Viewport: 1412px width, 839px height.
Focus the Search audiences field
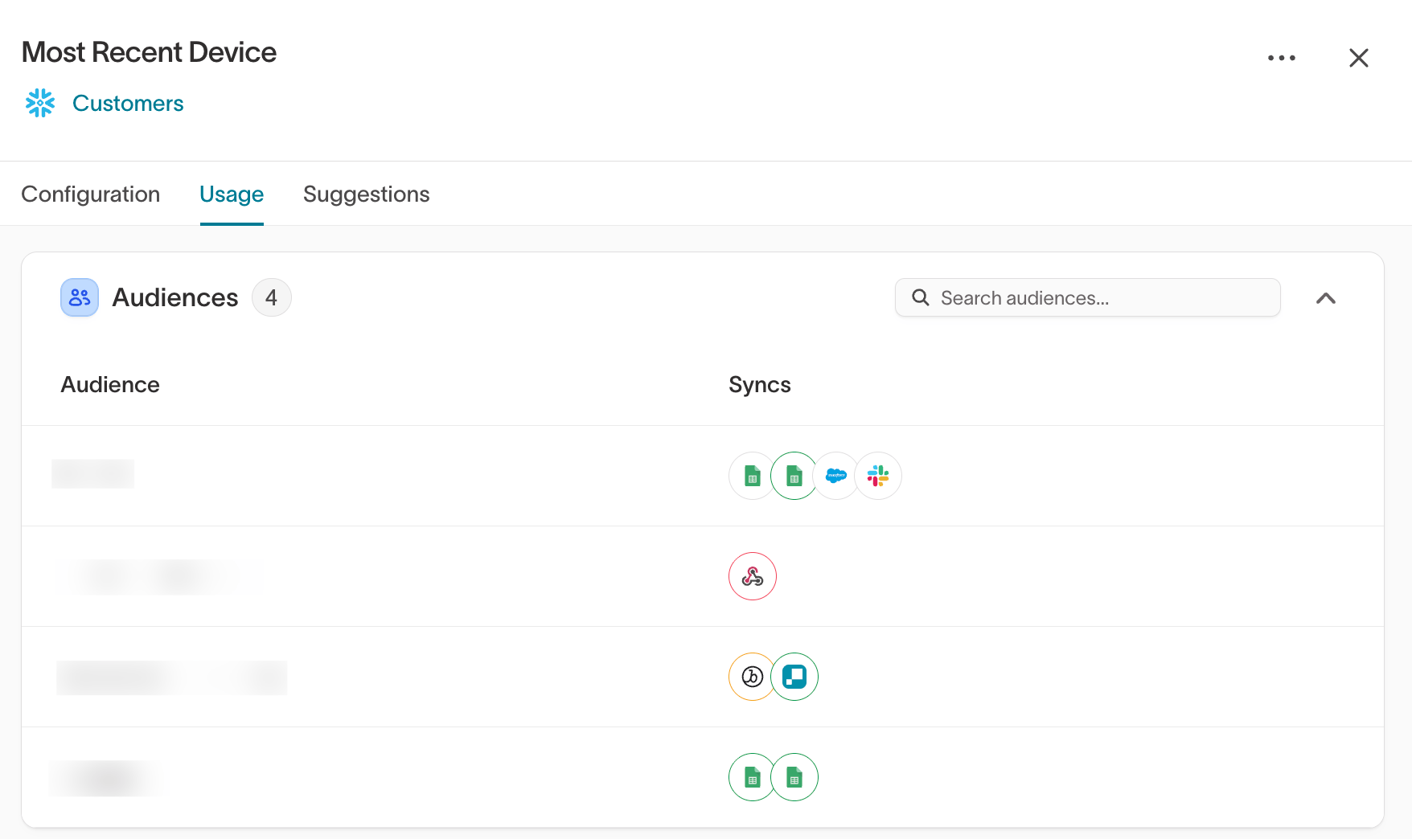1087,297
